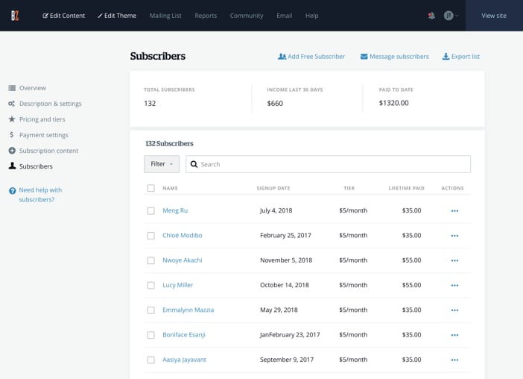The height and width of the screenshot is (379, 523).
Task: Go to Description & settings page
Action: pyautogui.click(x=51, y=104)
